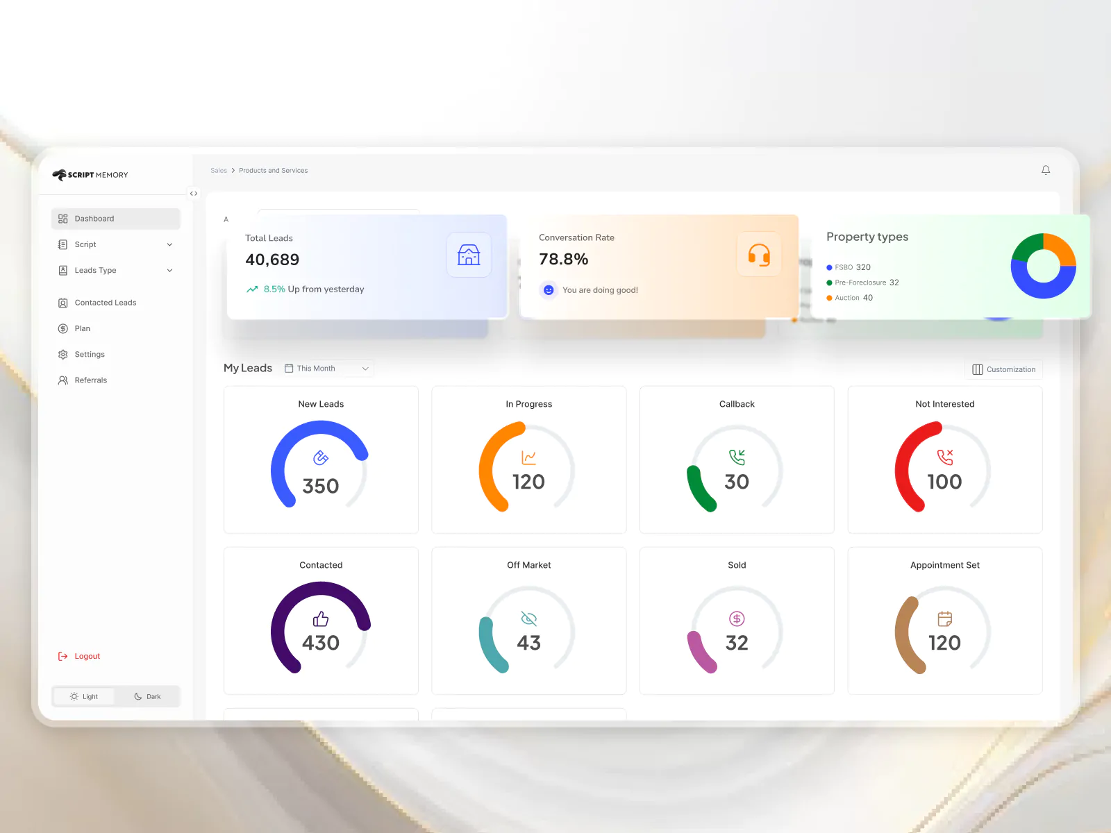The image size is (1111, 833).
Task: Collapse the sidebar with the arrows toggle
Action: click(194, 194)
